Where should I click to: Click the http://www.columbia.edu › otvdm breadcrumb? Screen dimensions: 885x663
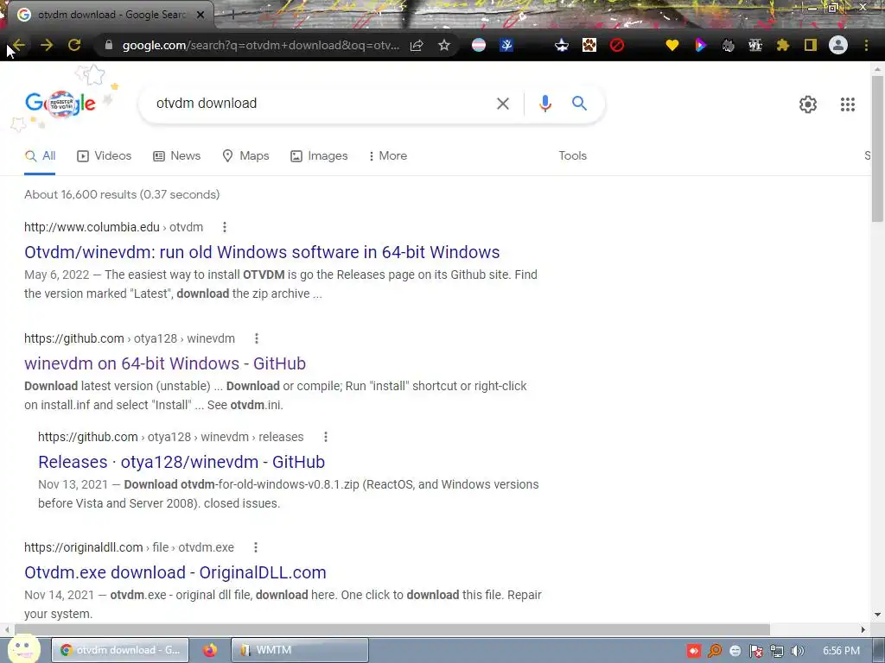point(113,227)
